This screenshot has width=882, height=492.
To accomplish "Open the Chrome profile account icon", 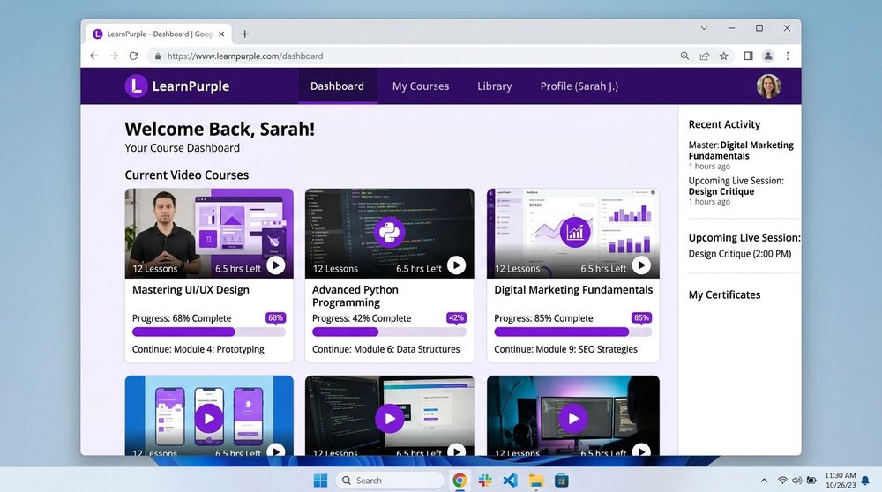I will 768,56.
